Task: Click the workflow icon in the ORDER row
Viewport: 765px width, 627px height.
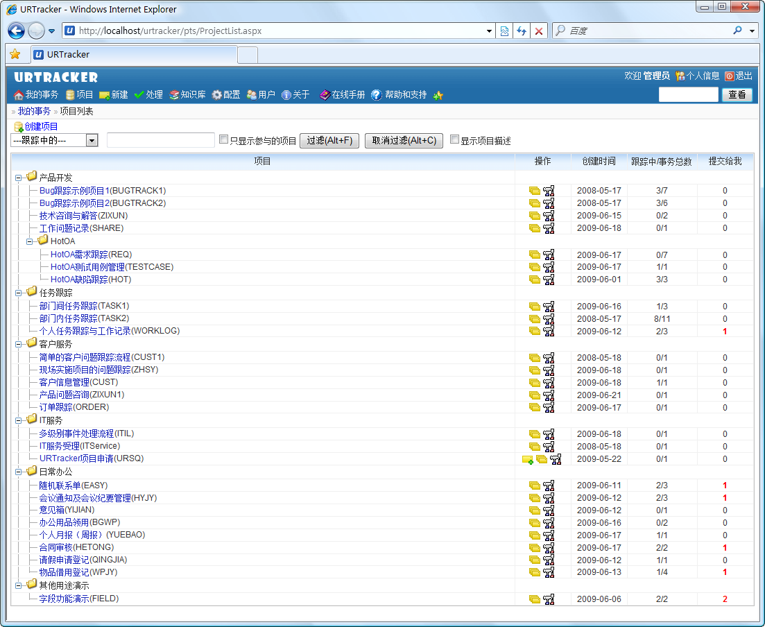Action: (x=549, y=407)
